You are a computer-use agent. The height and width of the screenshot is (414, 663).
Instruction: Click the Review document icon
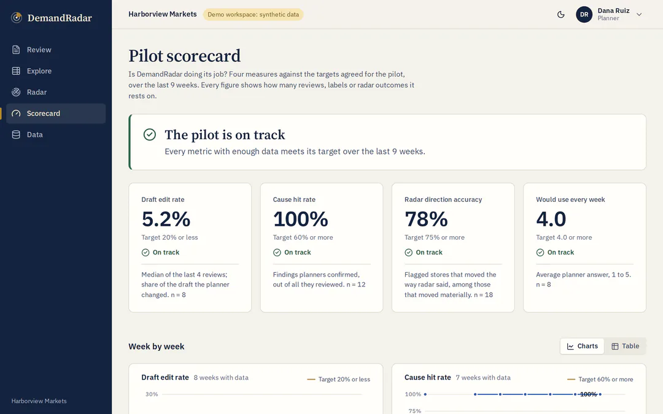[16, 50]
